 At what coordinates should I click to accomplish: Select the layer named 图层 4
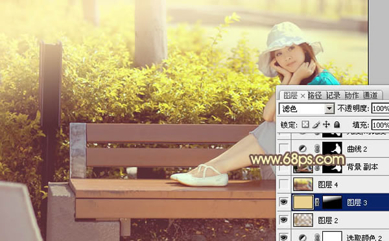(328, 185)
